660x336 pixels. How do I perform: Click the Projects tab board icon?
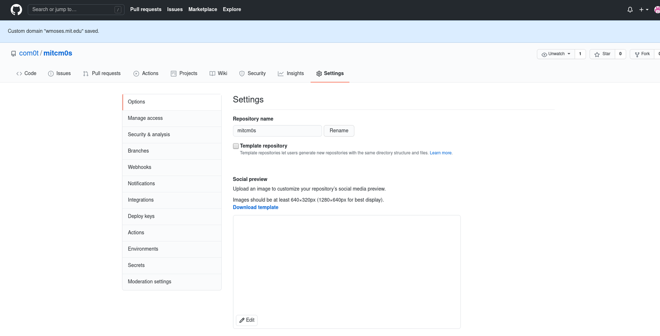tap(174, 74)
